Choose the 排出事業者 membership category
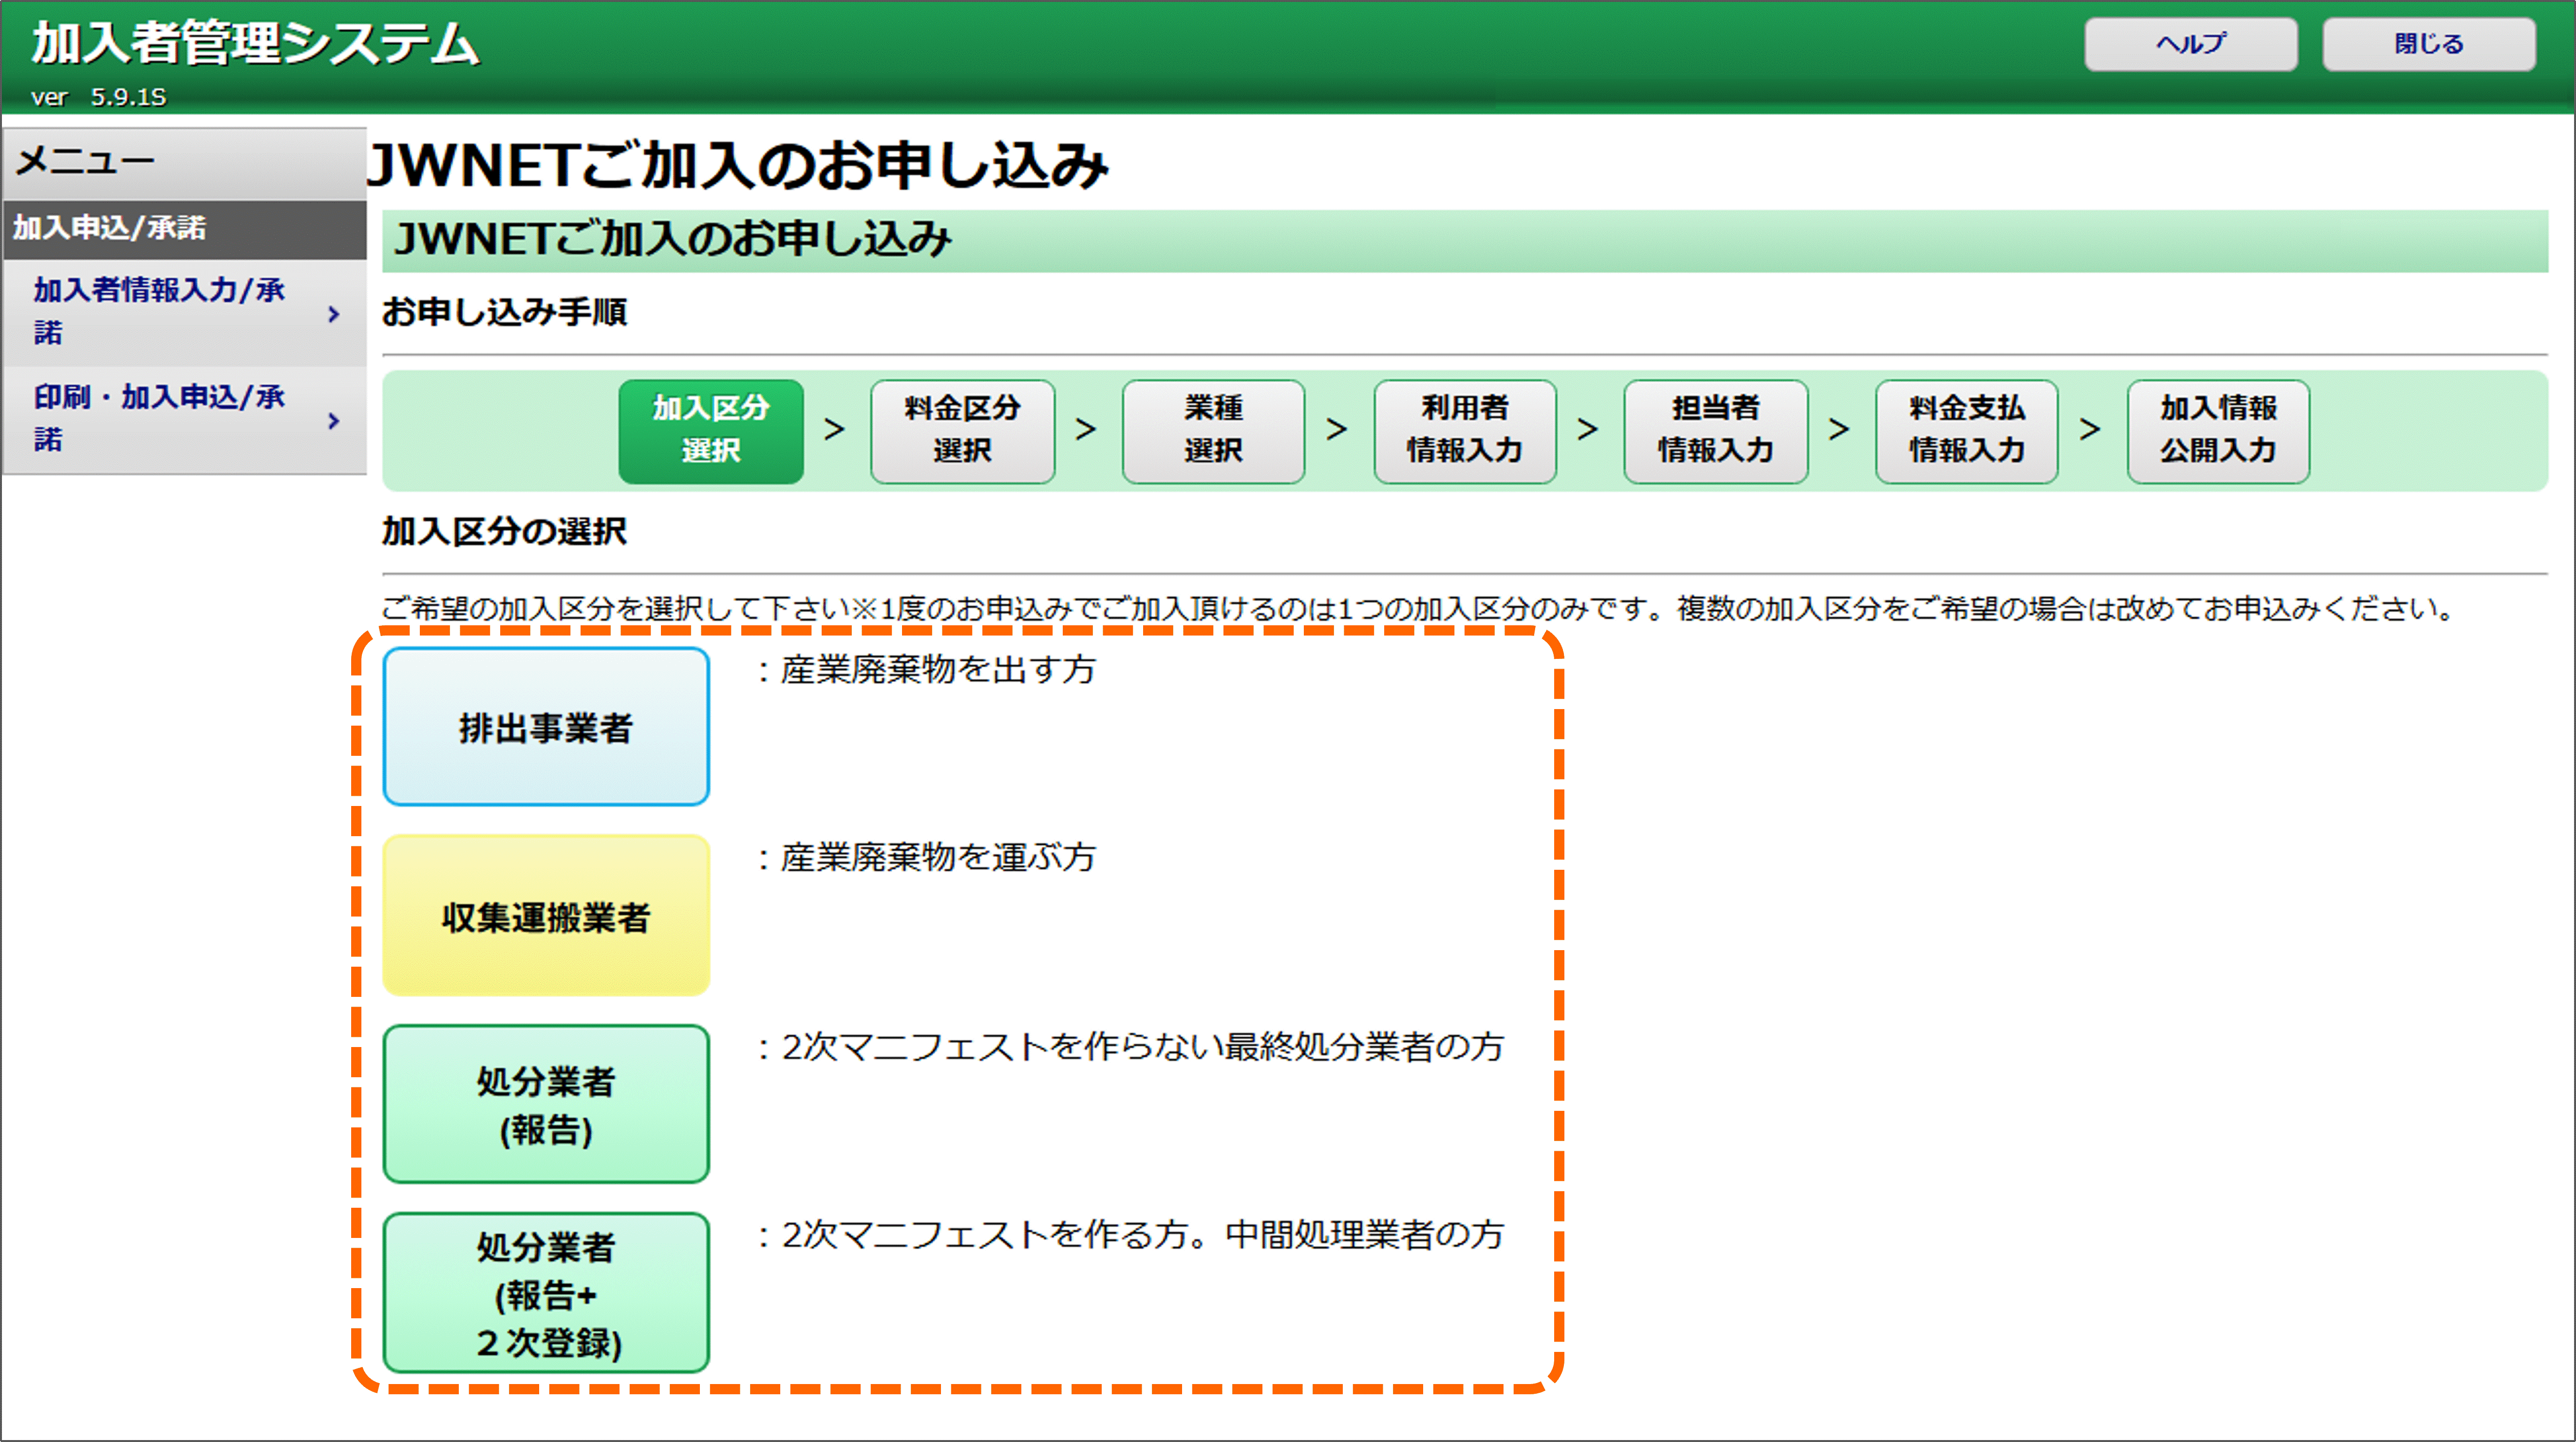The width and height of the screenshot is (2576, 1442). click(546, 727)
